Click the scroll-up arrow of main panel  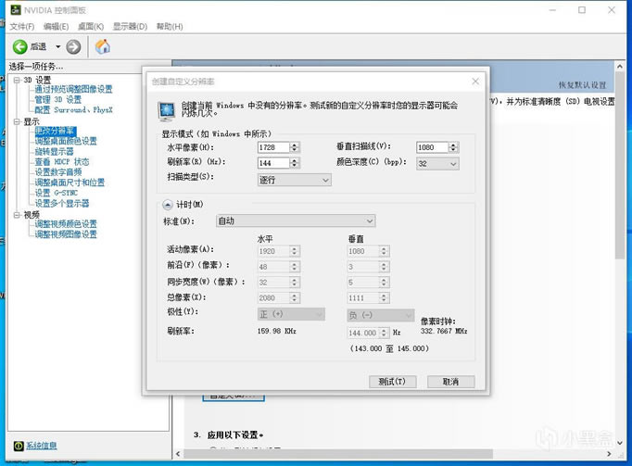click(x=620, y=66)
